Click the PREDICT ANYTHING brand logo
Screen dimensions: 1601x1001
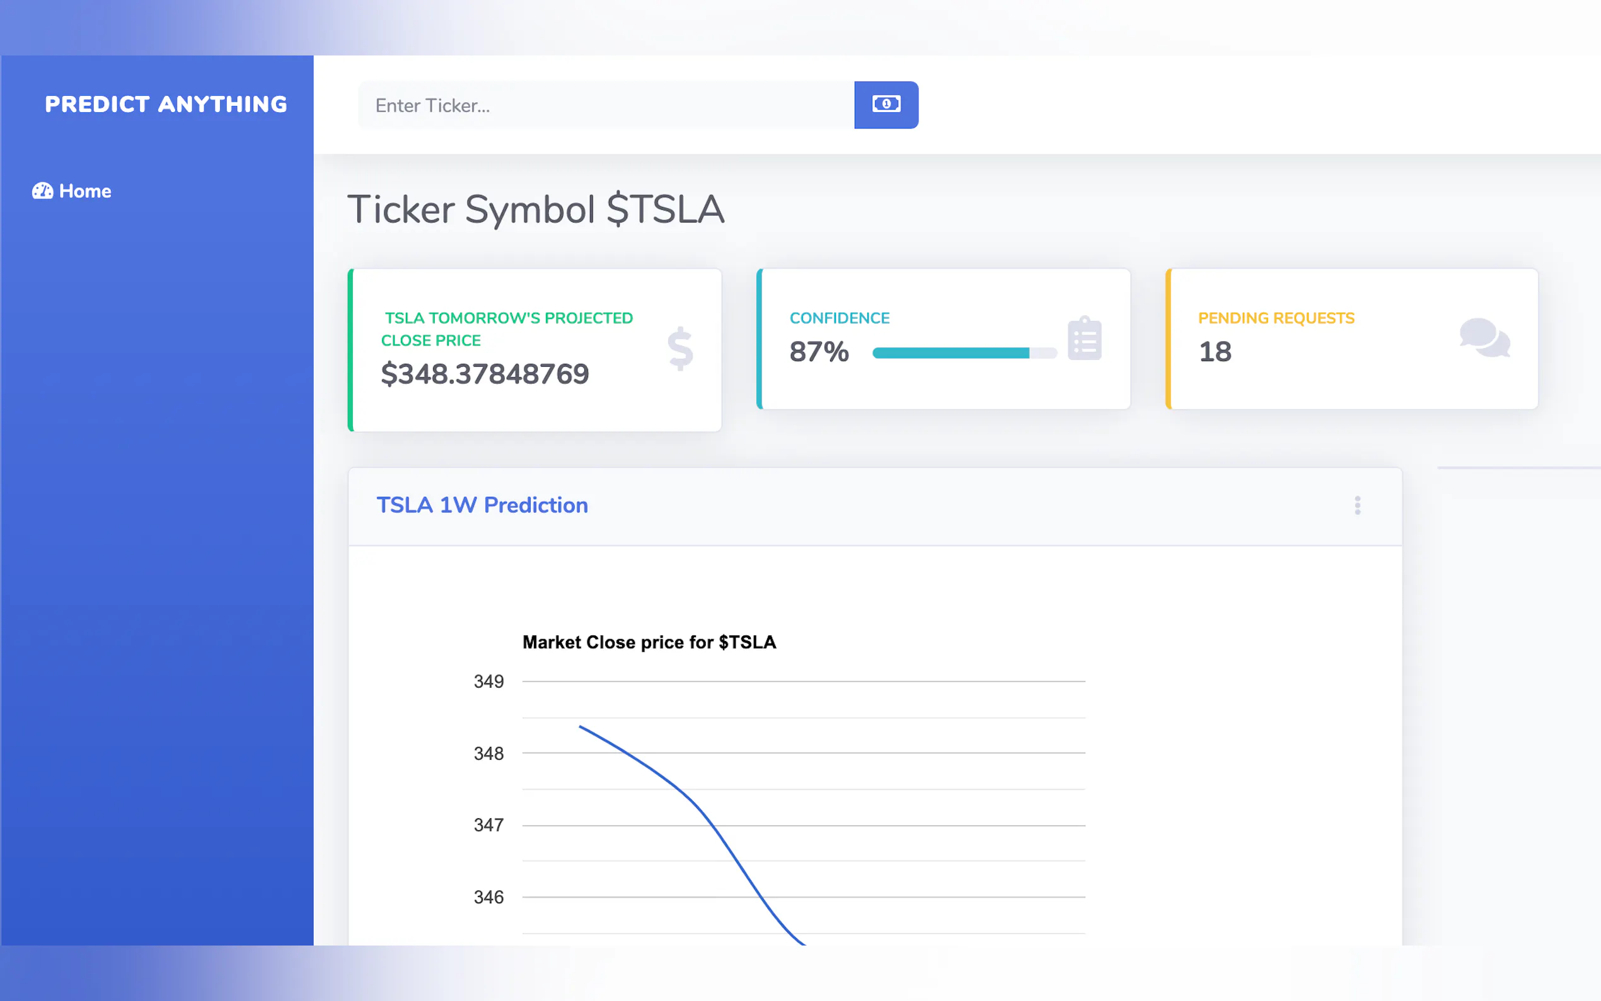tap(166, 104)
